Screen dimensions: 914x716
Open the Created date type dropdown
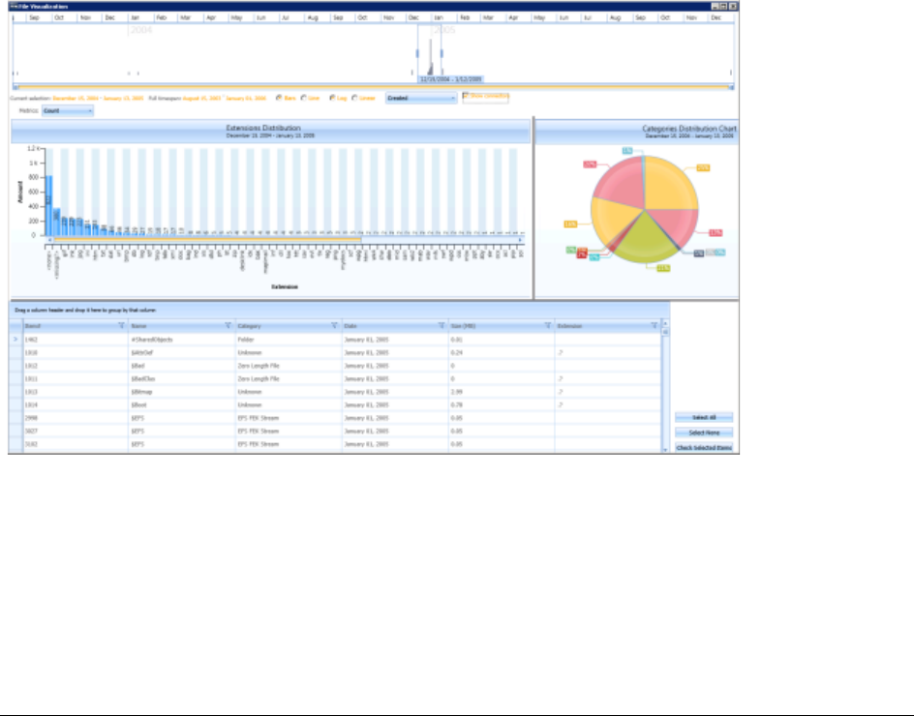coord(421,99)
